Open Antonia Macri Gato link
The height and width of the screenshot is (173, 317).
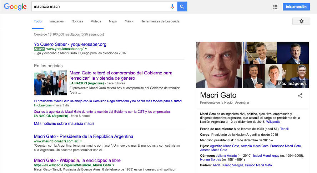pos(255,146)
